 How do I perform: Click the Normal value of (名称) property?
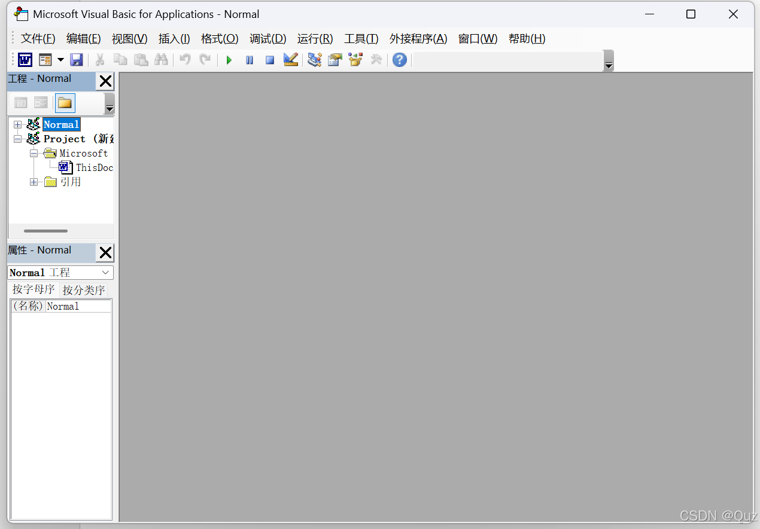point(78,306)
